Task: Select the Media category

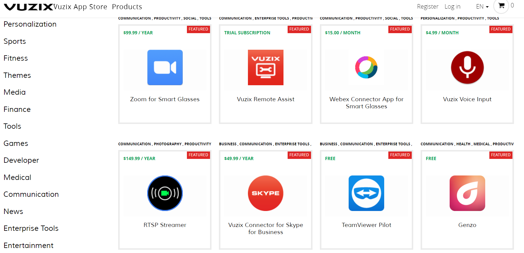Action: click(x=15, y=92)
